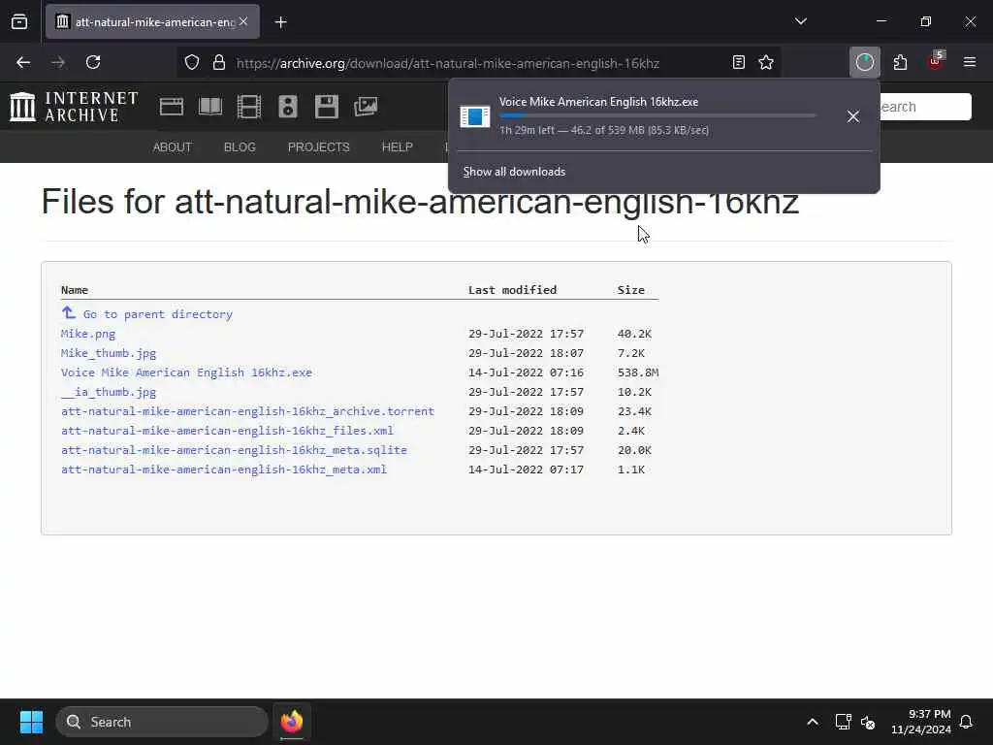Open the ABOUT menu item
993x745 pixels.
tap(173, 147)
